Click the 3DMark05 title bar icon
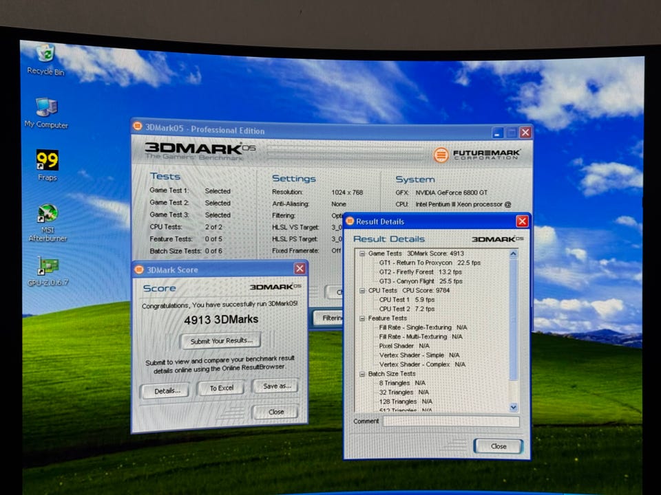The height and width of the screenshot is (495, 661). (x=137, y=126)
